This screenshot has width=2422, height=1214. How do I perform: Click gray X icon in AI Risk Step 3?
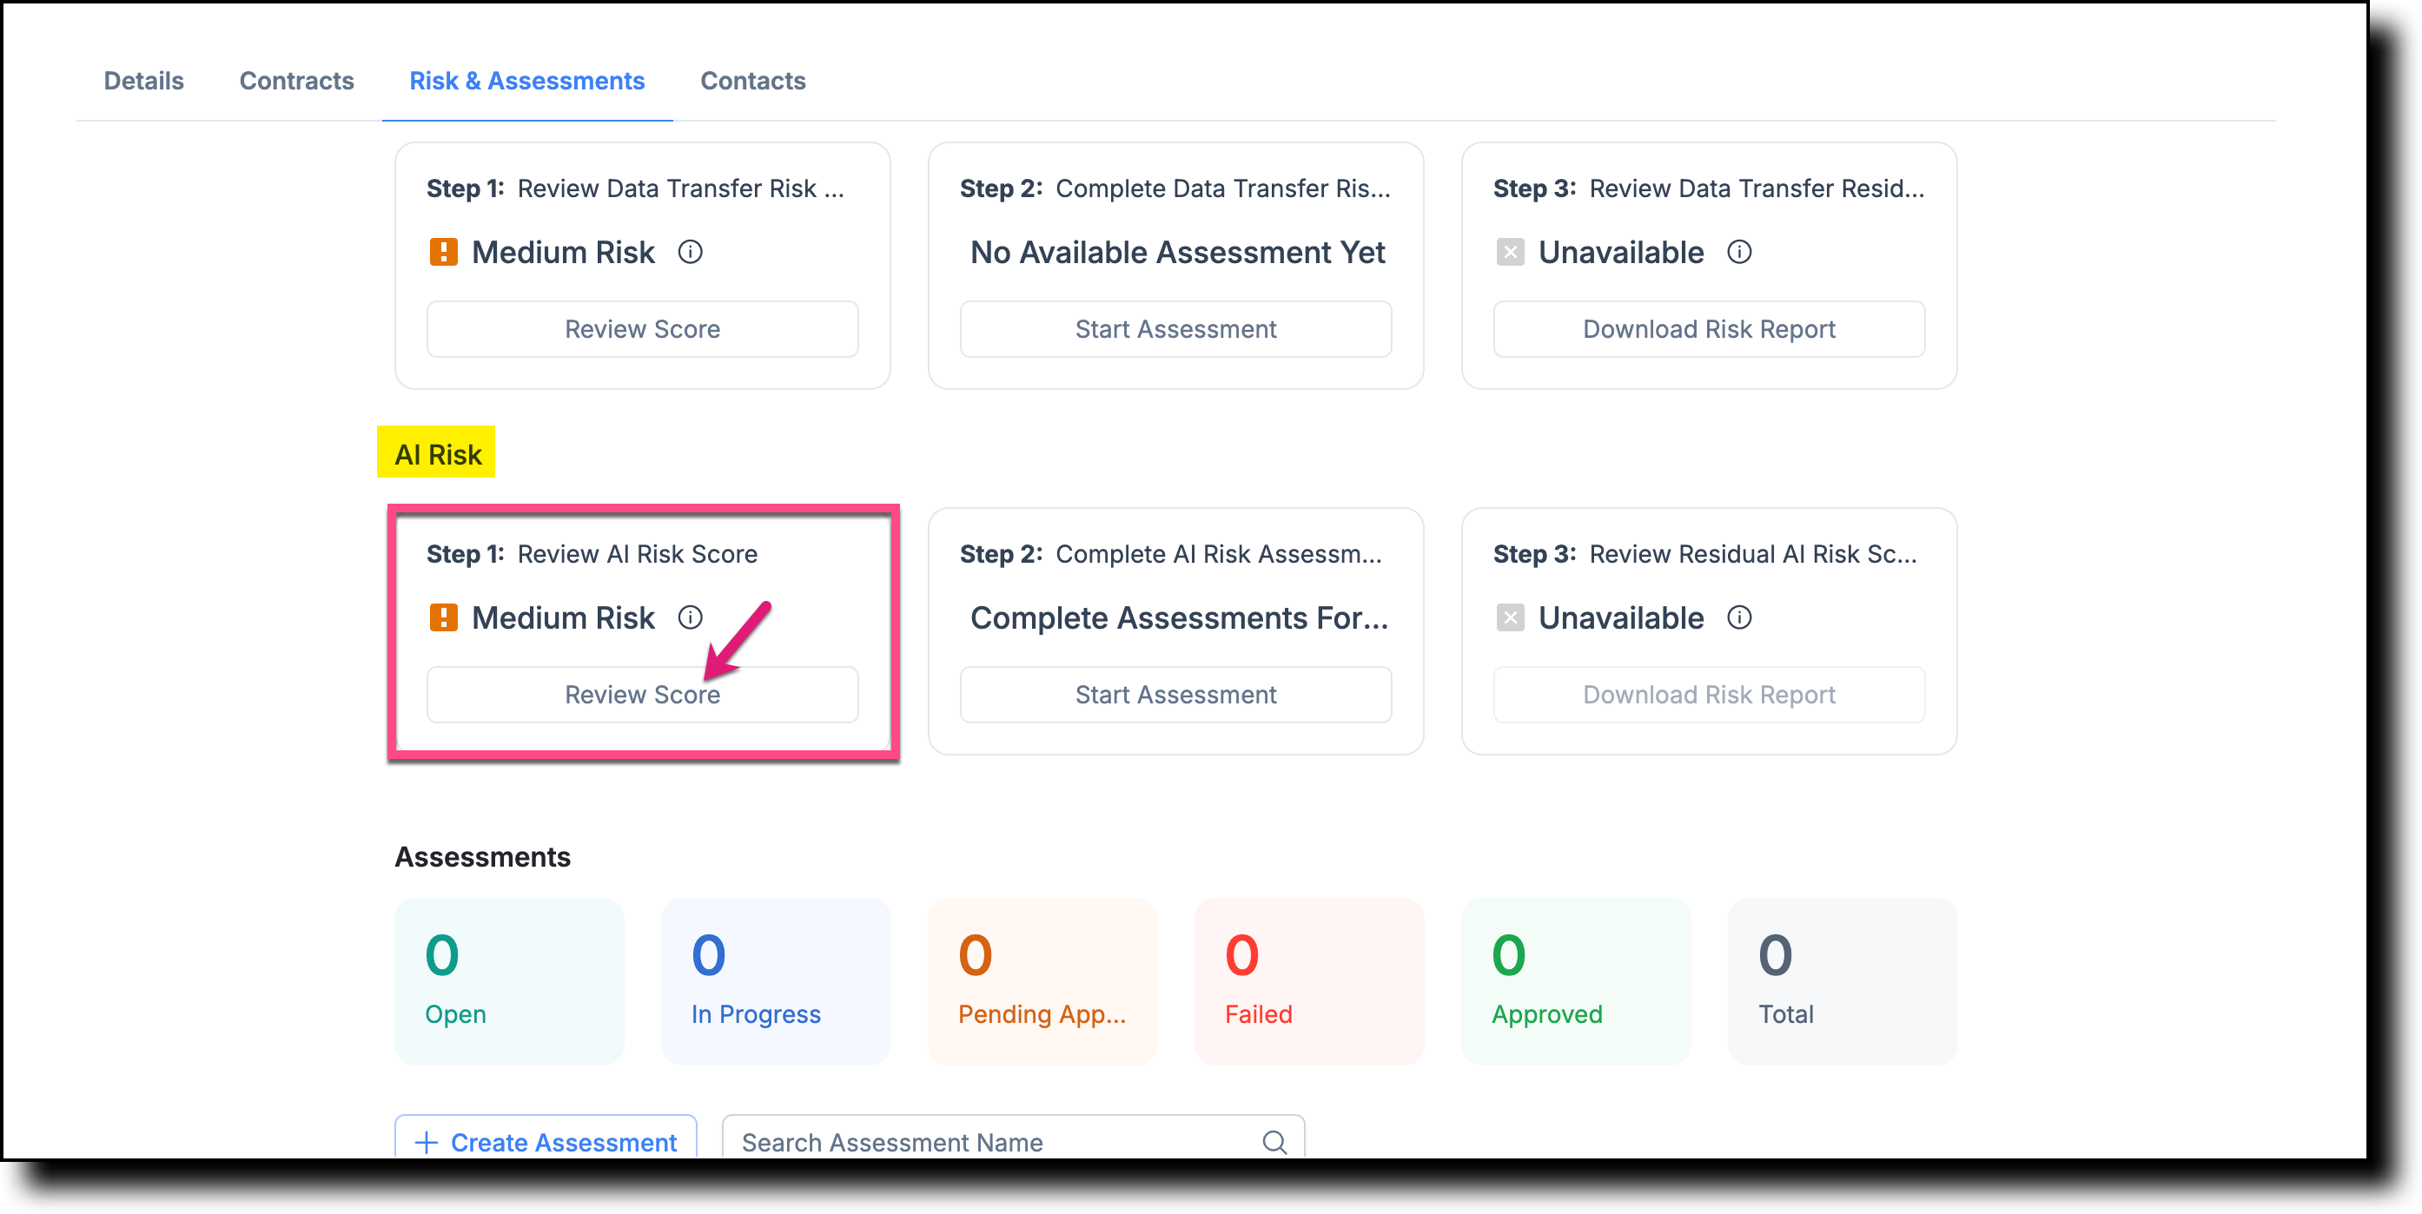tap(1510, 617)
